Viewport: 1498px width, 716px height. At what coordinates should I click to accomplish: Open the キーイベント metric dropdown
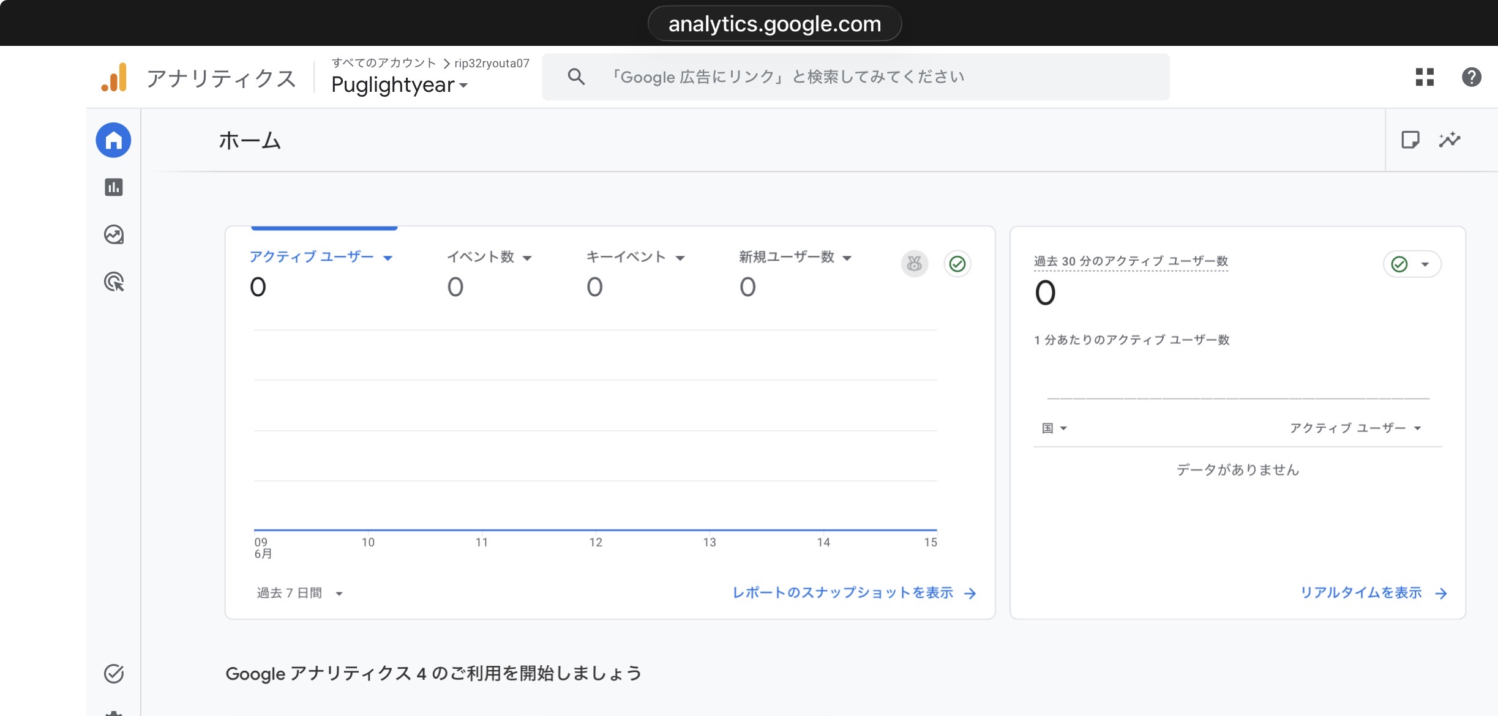click(x=635, y=257)
